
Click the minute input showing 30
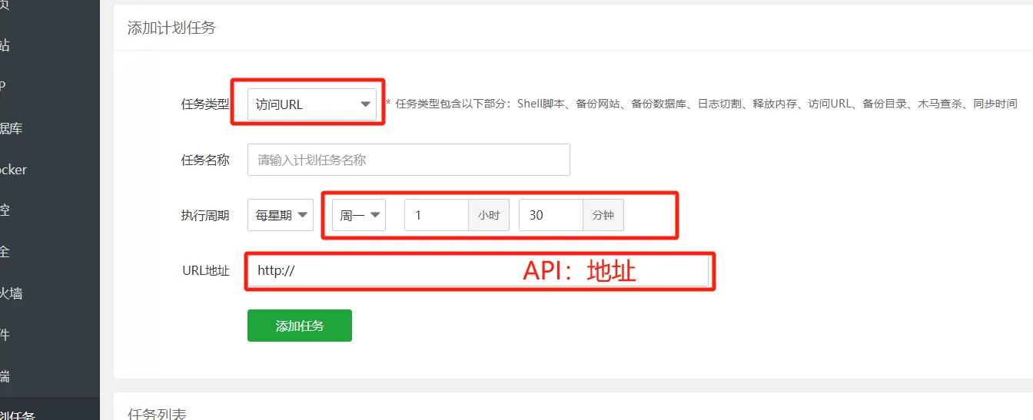[551, 215]
